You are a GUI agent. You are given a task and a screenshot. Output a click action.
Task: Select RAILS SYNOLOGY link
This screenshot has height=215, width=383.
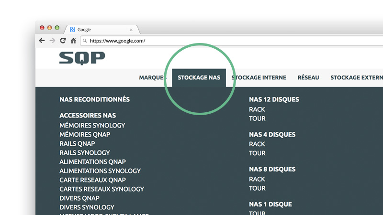[85, 153]
